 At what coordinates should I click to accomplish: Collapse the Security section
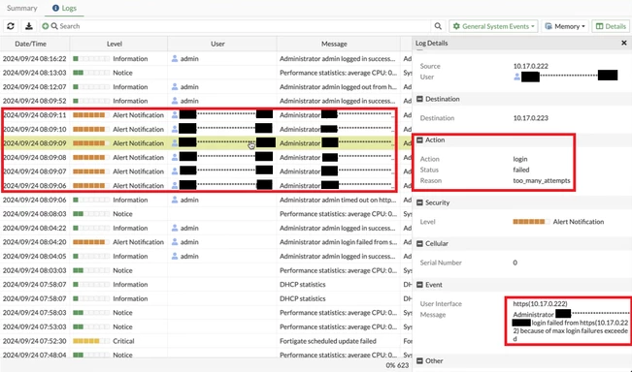419,202
